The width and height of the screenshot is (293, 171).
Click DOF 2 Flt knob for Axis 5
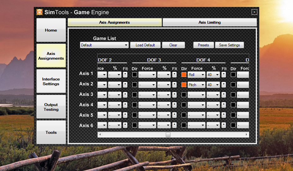[x=125, y=115]
